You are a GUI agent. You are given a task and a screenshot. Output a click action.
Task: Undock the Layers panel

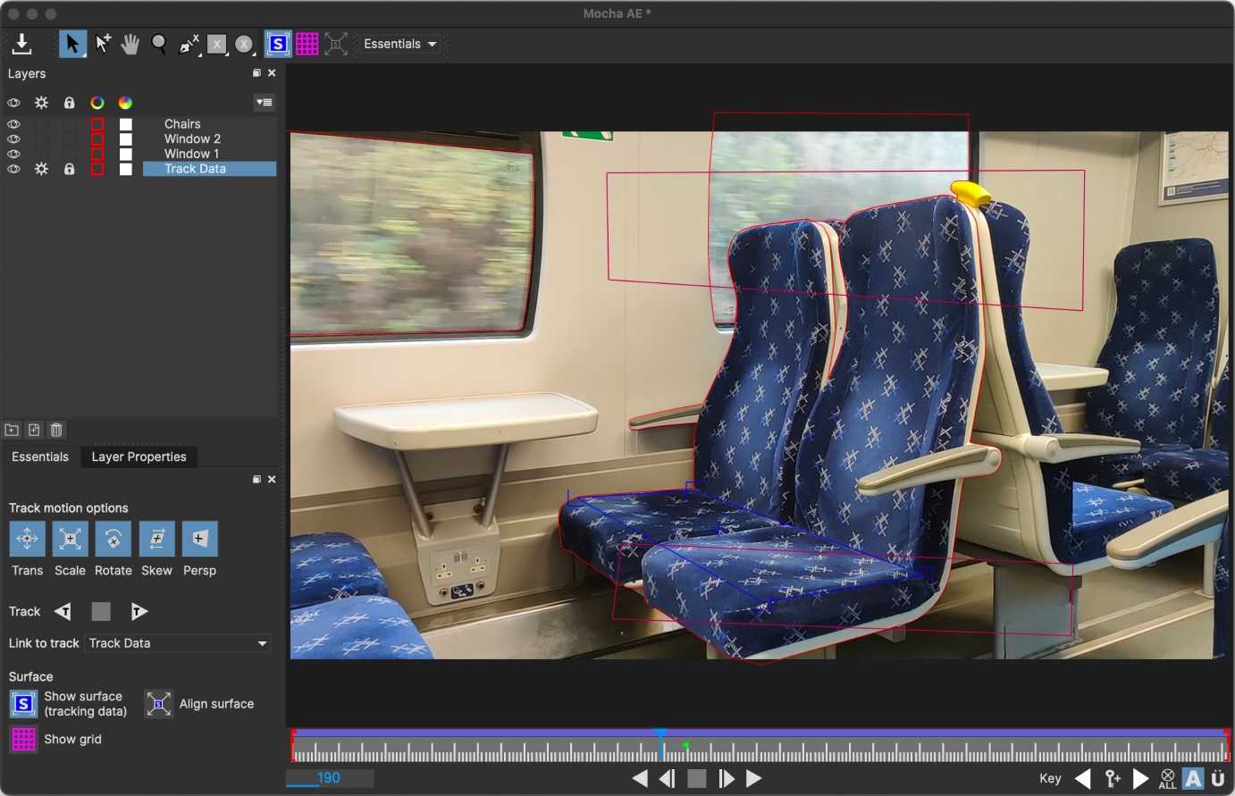pos(257,73)
